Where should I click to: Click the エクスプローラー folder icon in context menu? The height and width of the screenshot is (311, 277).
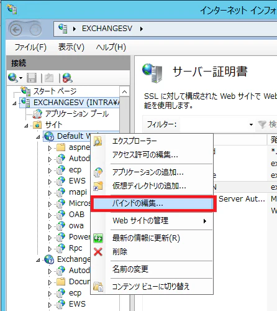pyautogui.click(x=98, y=141)
